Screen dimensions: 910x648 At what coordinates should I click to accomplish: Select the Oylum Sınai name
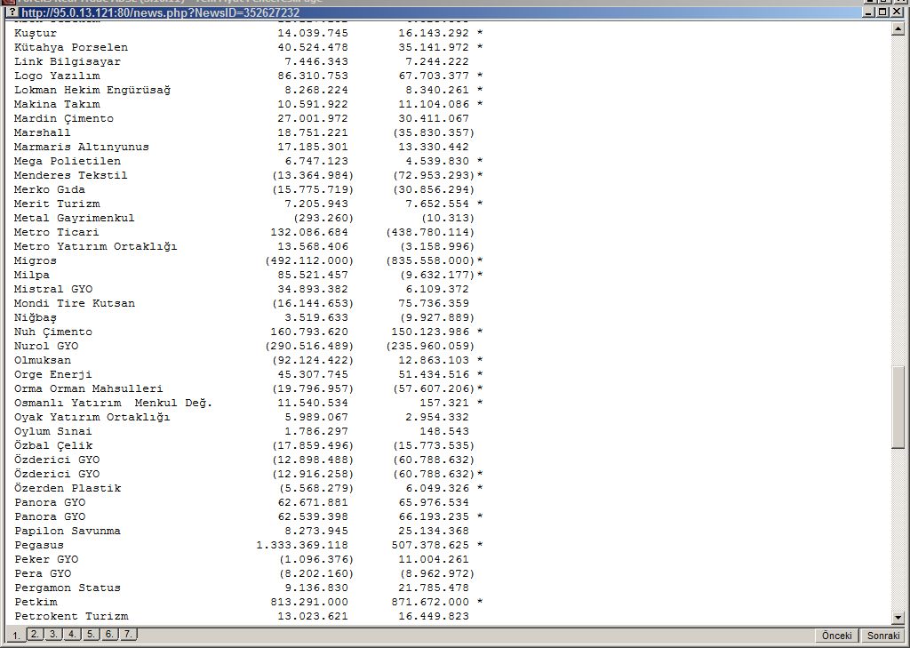click(x=53, y=431)
